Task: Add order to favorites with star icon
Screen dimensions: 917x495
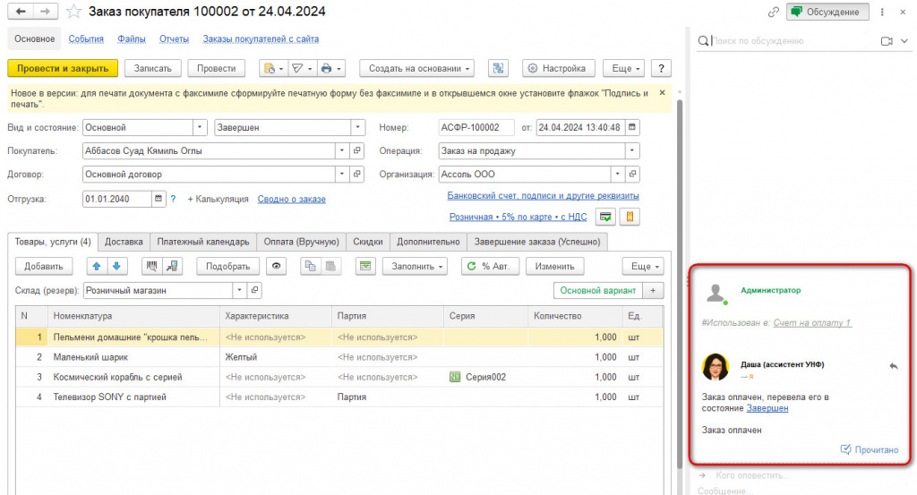Action: point(73,12)
